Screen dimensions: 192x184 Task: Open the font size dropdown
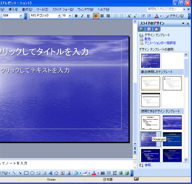click(x=70, y=16)
